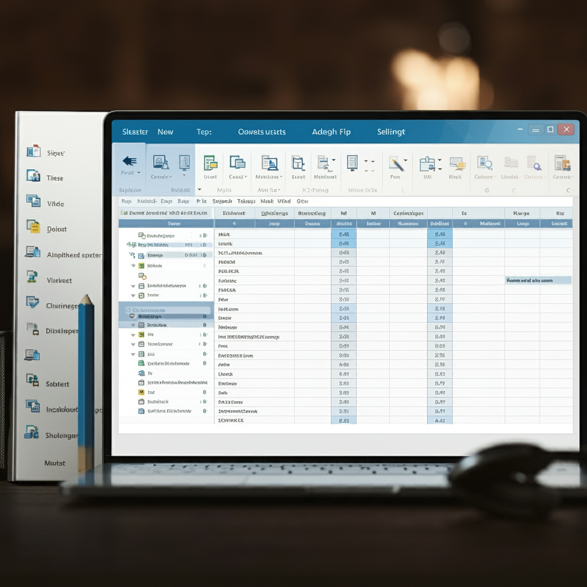Open the Adegh Fip menu
587x587 pixels.
coord(331,132)
